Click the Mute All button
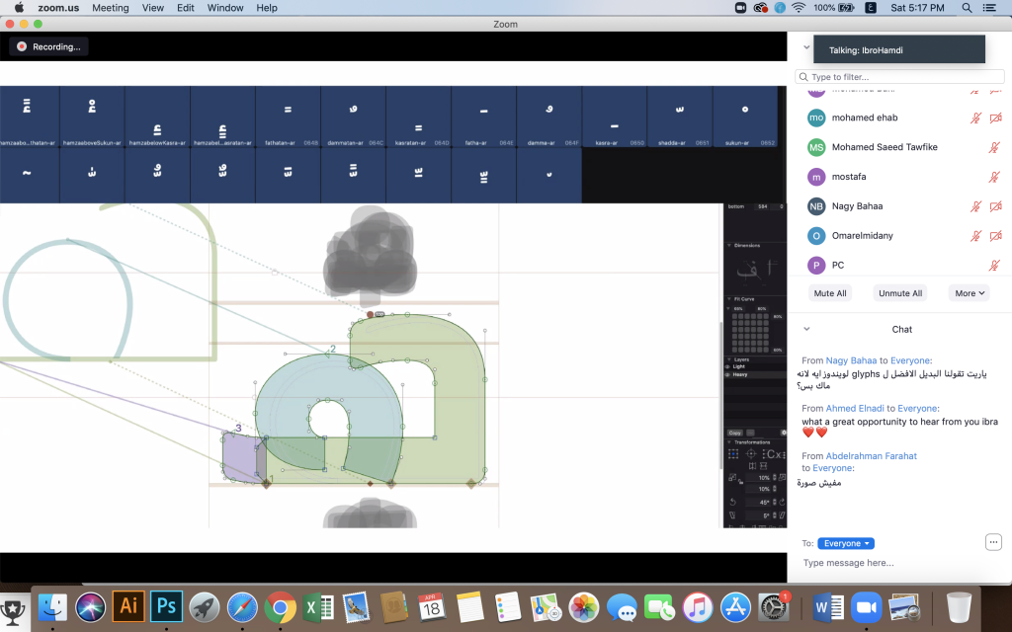Viewport: 1012px width, 632px height. click(x=830, y=292)
